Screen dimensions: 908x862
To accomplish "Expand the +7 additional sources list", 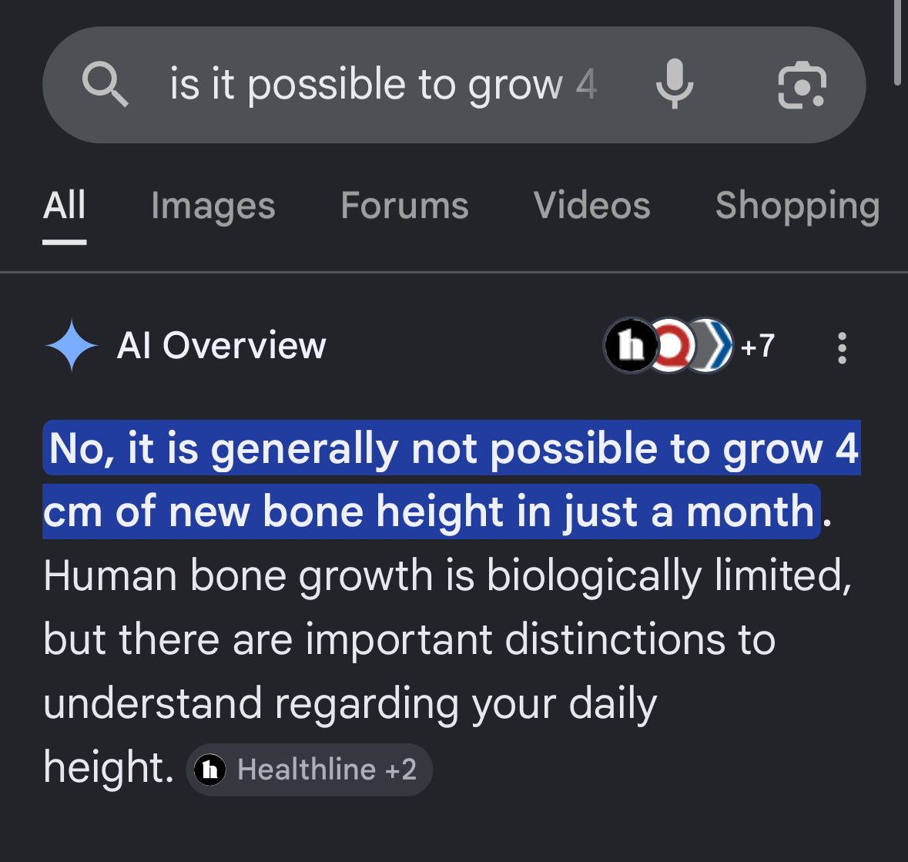I will [758, 346].
